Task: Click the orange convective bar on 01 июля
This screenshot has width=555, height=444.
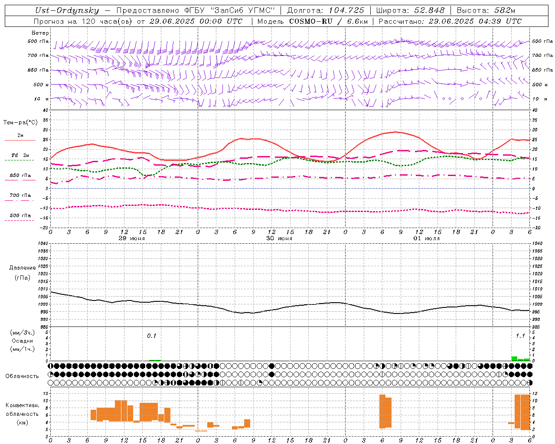Action: click(385, 411)
